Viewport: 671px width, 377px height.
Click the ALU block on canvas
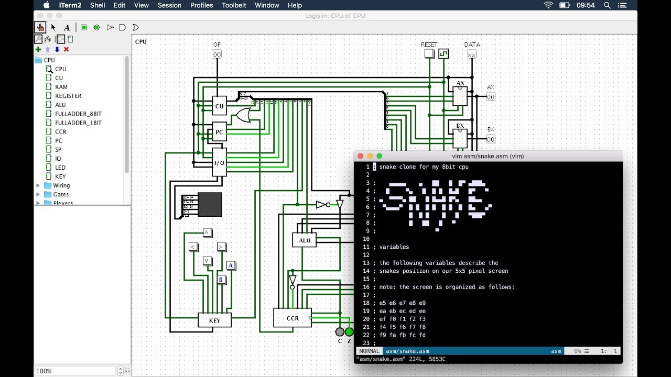click(x=305, y=240)
